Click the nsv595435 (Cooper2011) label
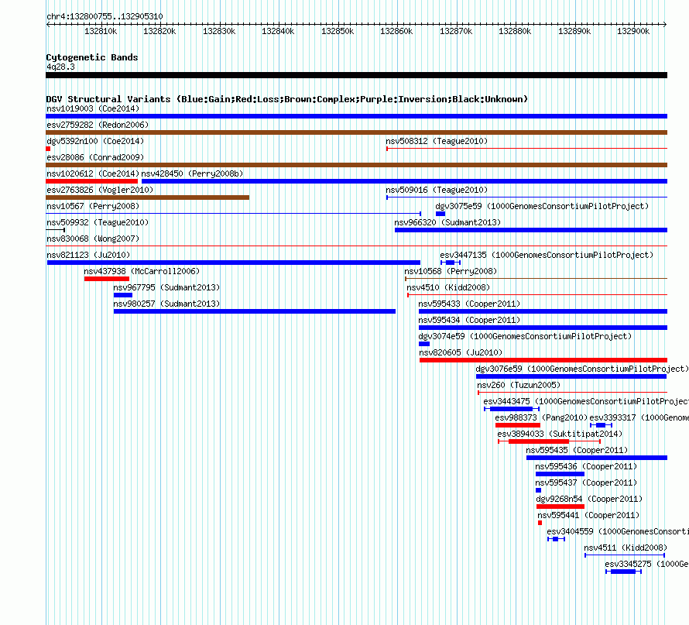The height and width of the screenshot is (625, 689). (577, 450)
